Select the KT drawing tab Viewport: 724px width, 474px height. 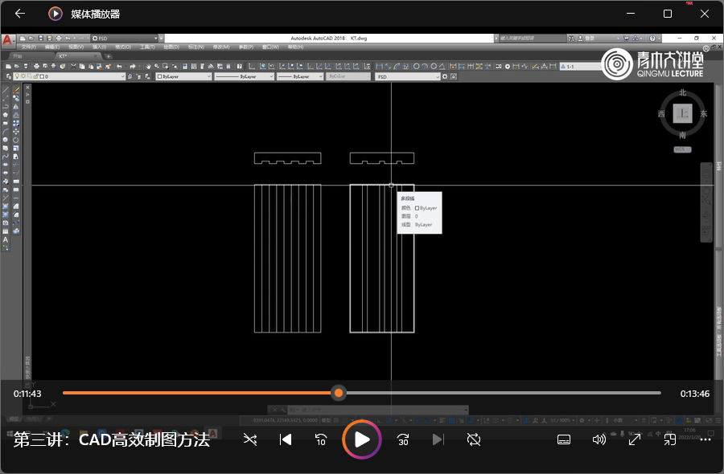point(63,56)
